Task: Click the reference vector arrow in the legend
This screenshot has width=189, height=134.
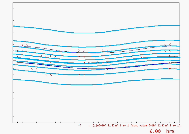Action: coord(79,125)
